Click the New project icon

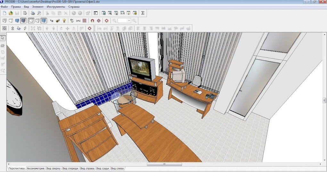pos(4,13)
